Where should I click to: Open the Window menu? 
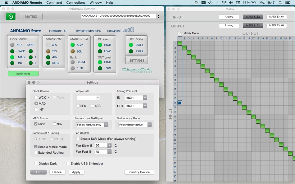tap(96, 2)
